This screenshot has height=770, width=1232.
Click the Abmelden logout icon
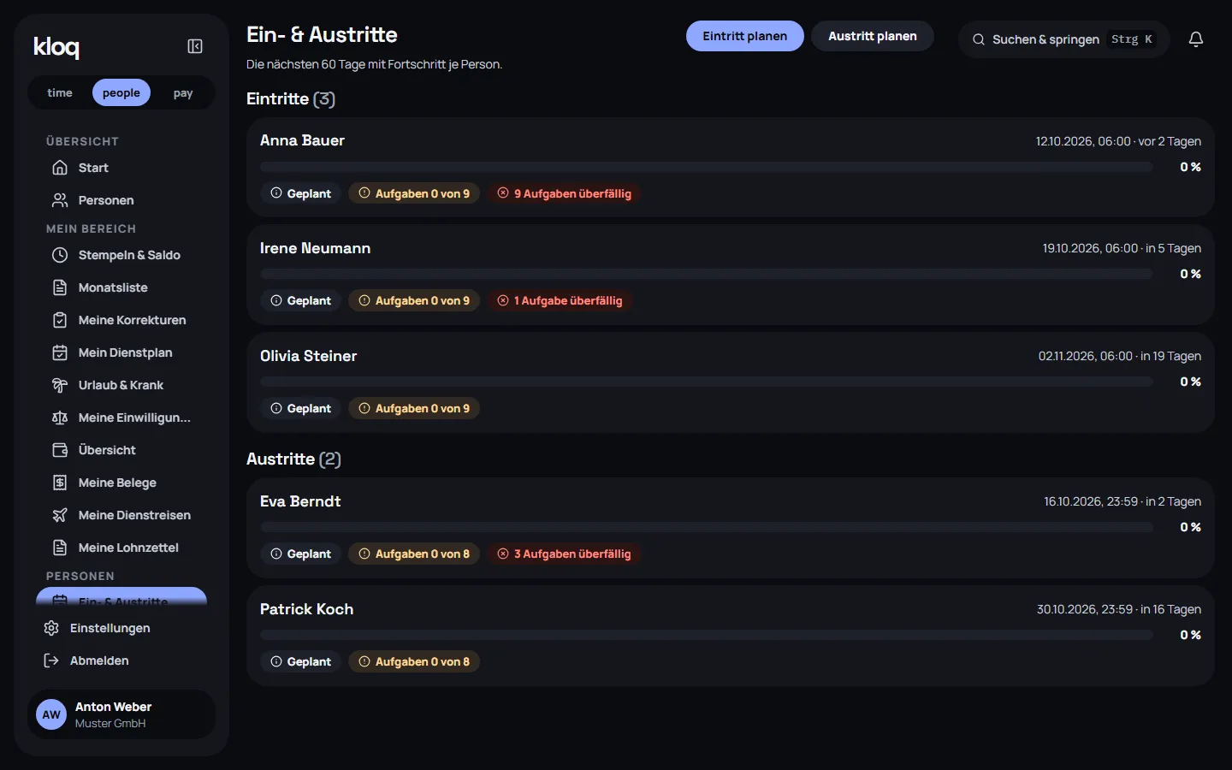51,660
